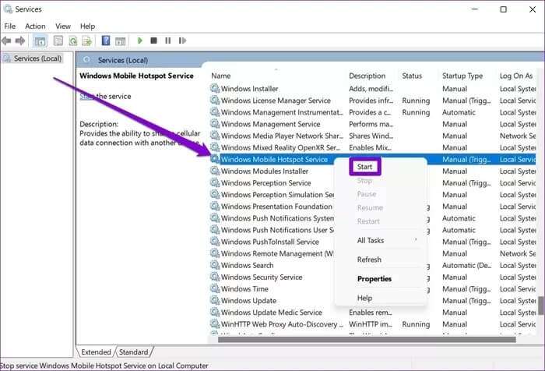
Task: Click gear icon beside Windows Time
Action: point(215,288)
